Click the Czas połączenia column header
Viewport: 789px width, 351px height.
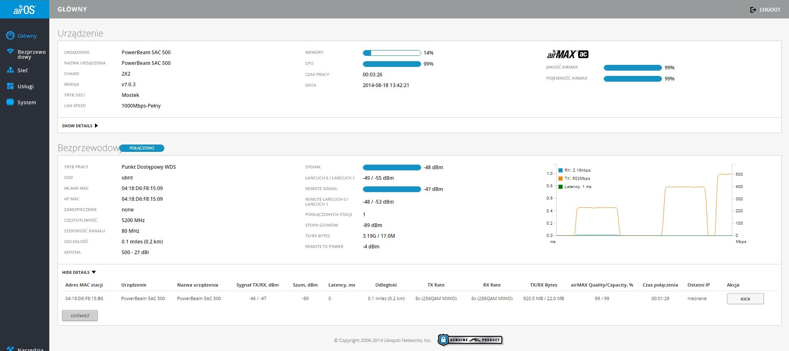pyautogui.click(x=660, y=285)
